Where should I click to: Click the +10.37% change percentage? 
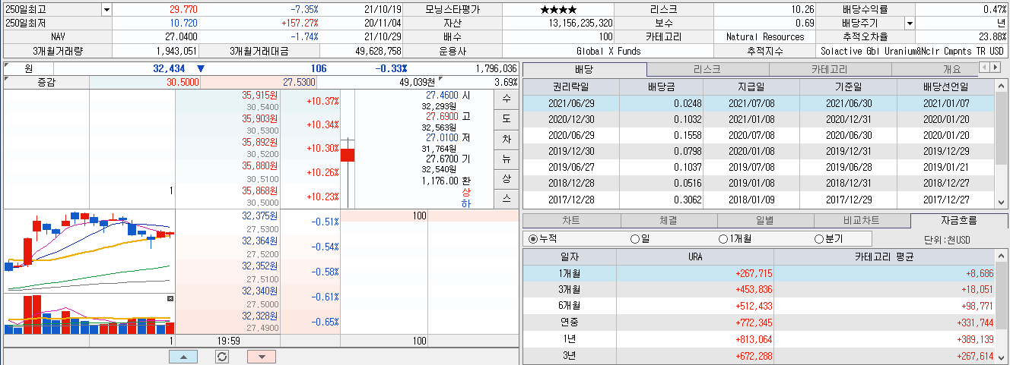pyautogui.click(x=323, y=101)
